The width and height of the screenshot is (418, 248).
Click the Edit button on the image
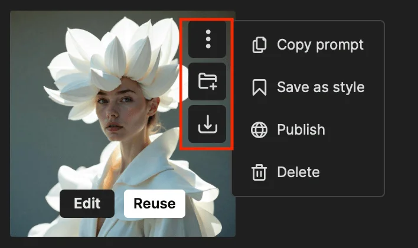point(87,204)
